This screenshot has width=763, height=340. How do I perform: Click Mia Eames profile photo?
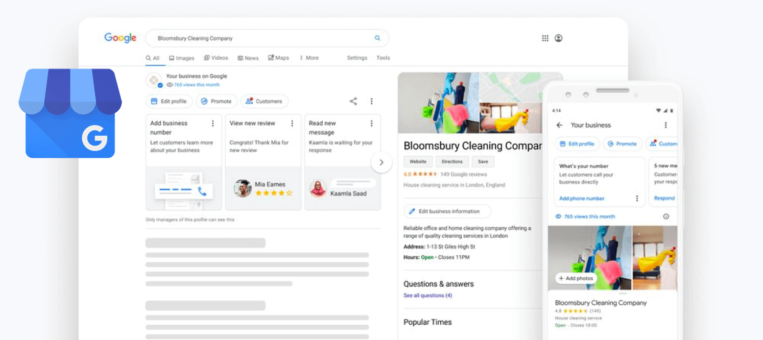point(242,188)
